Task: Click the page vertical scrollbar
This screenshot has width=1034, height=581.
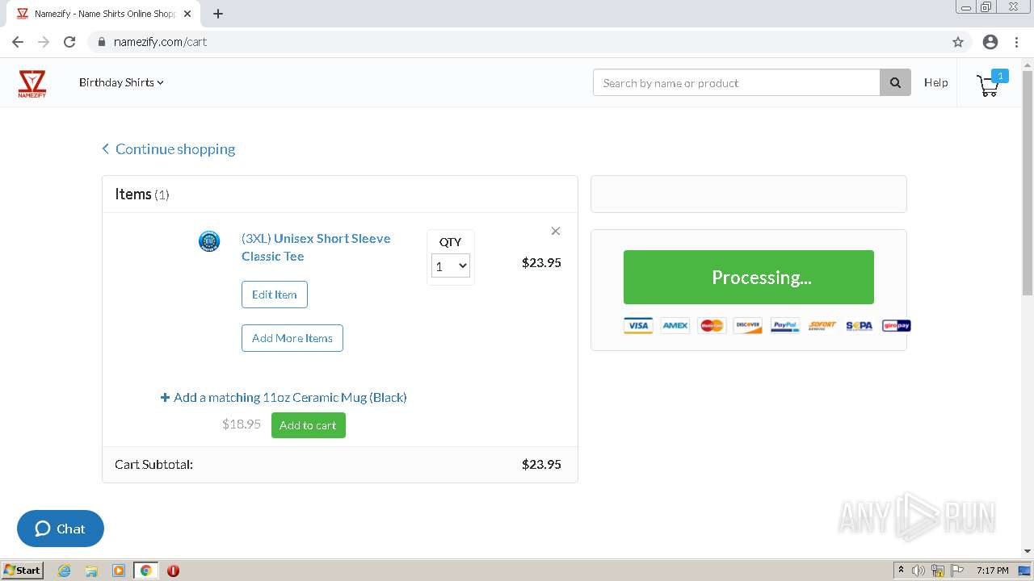Action: pos(1028,184)
